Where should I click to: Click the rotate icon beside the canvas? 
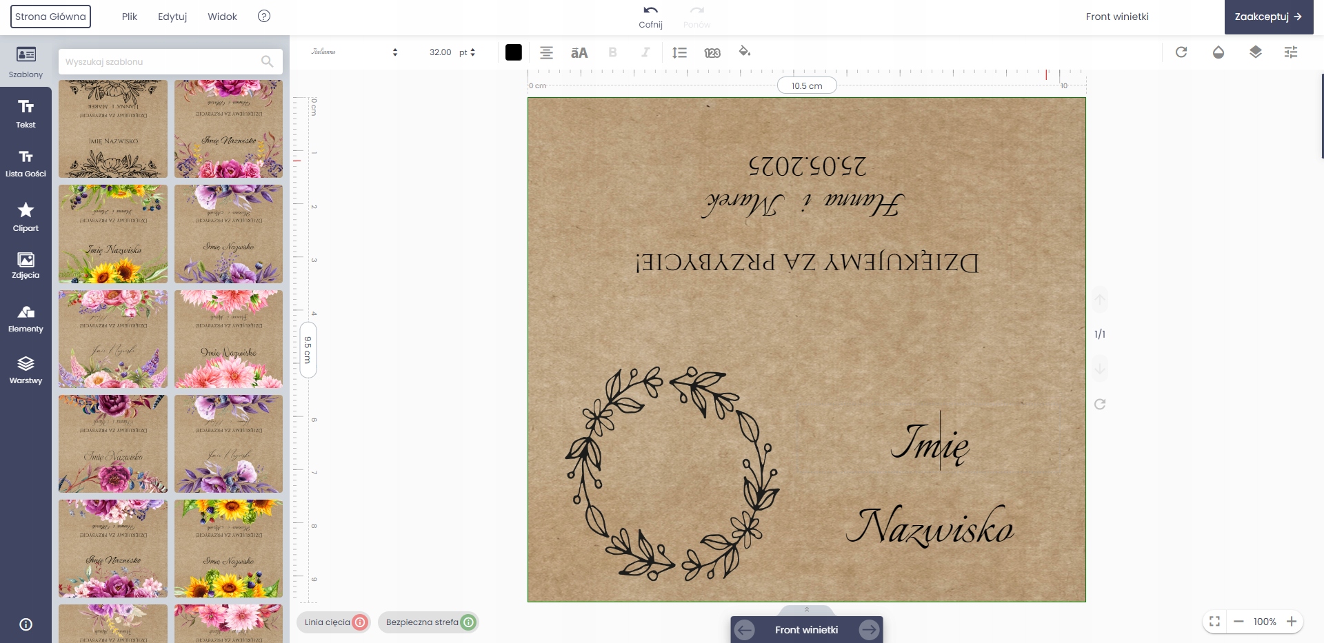[x=1100, y=404]
